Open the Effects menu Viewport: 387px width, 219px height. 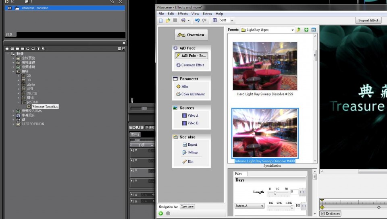click(x=183, y=14)
